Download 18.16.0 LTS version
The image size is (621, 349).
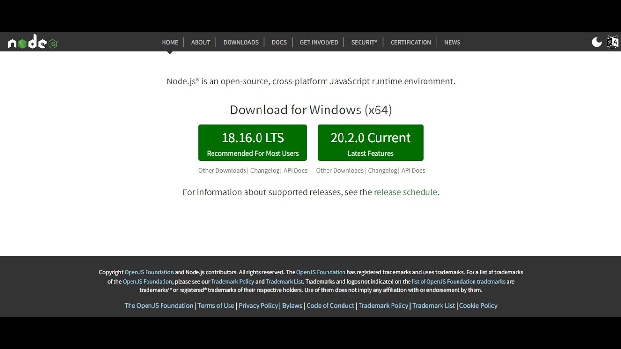tap(252, 143)
